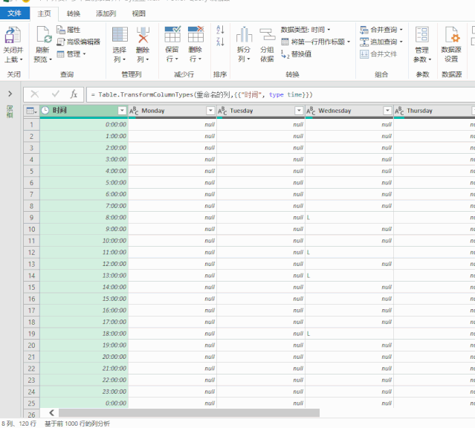Switch to the 添加列 (Add Column) tab
The image size is (475, 428).
coord(106,13)
